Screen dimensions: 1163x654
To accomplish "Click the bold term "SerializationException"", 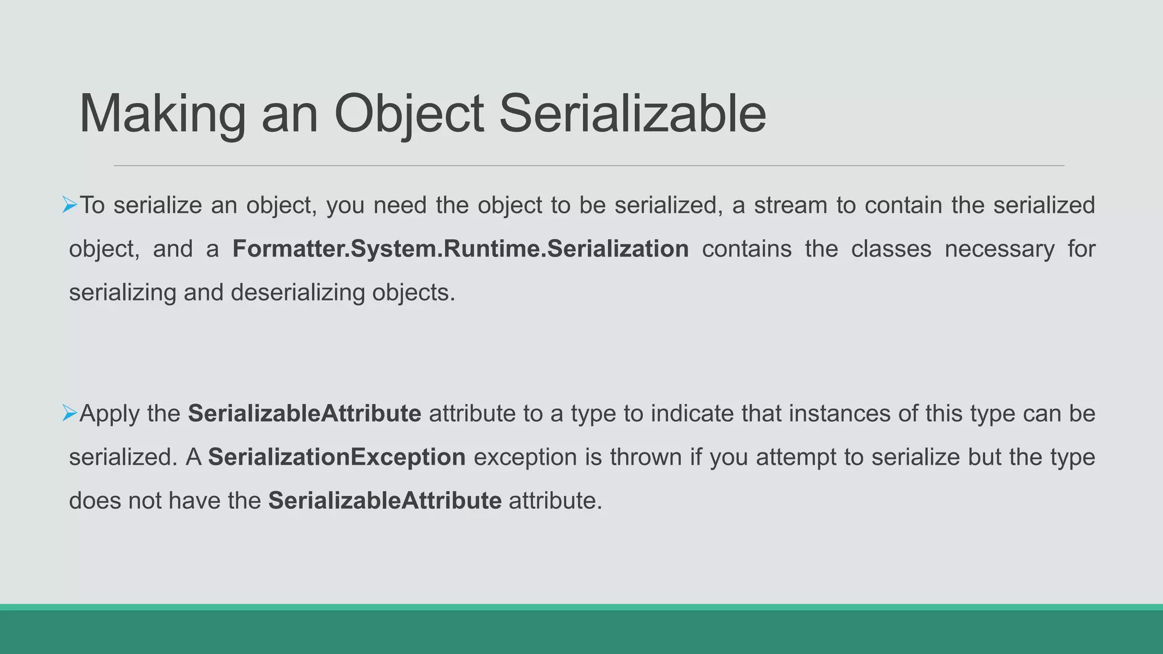I will (x=337, y=457).
